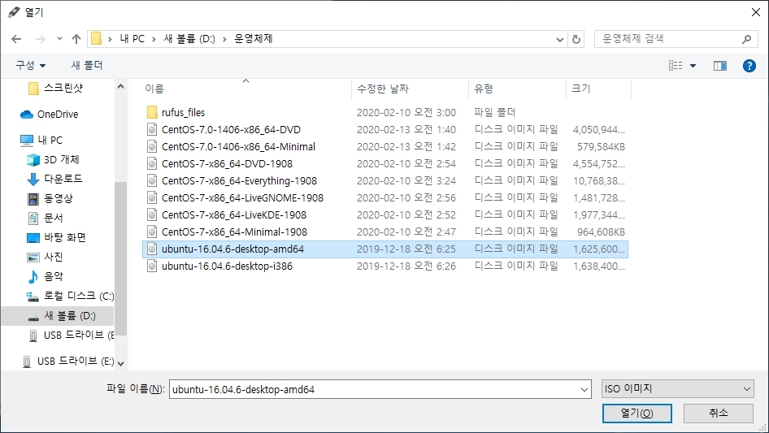Click the 취소 button
769x433 pixels.
(x=719, y=414)
